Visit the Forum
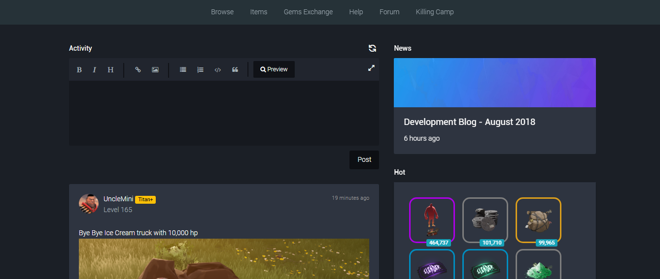The image size is (660, 279). (389, 12)
